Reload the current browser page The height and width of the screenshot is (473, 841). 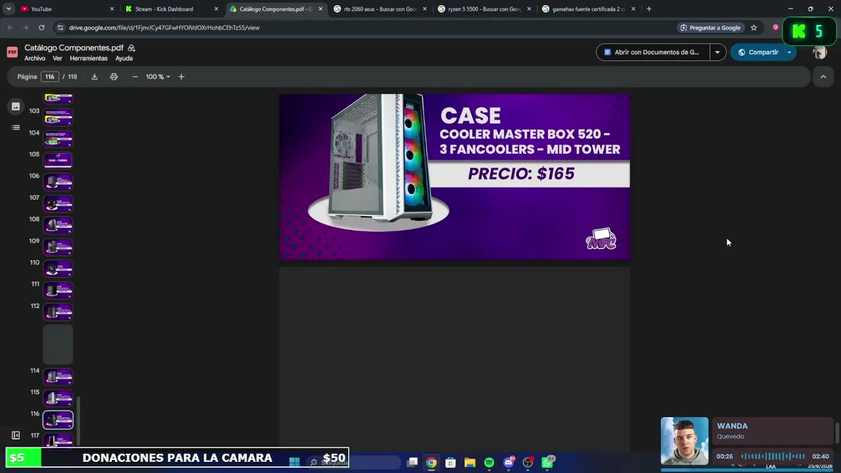(41, 28)
